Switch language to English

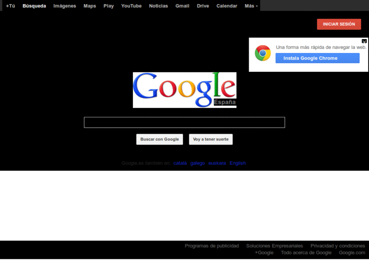tap(238, 163)
